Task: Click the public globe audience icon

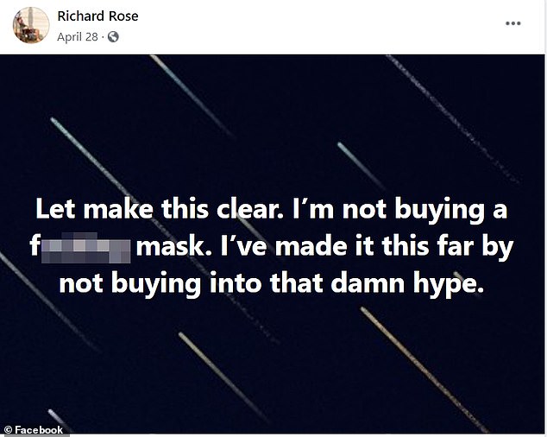Action: [113, 37]
